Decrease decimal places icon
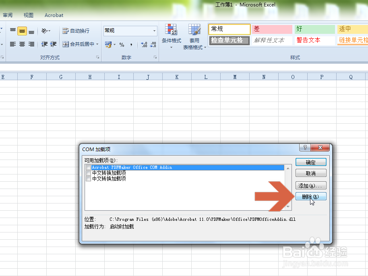The width and height of the screenshot is (368, 276). 153,44
